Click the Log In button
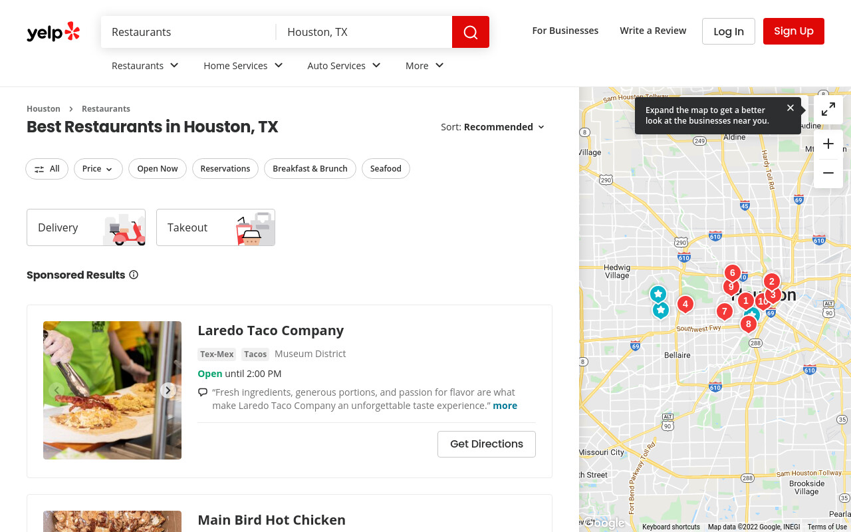851x532 pixels. (729, 31)
